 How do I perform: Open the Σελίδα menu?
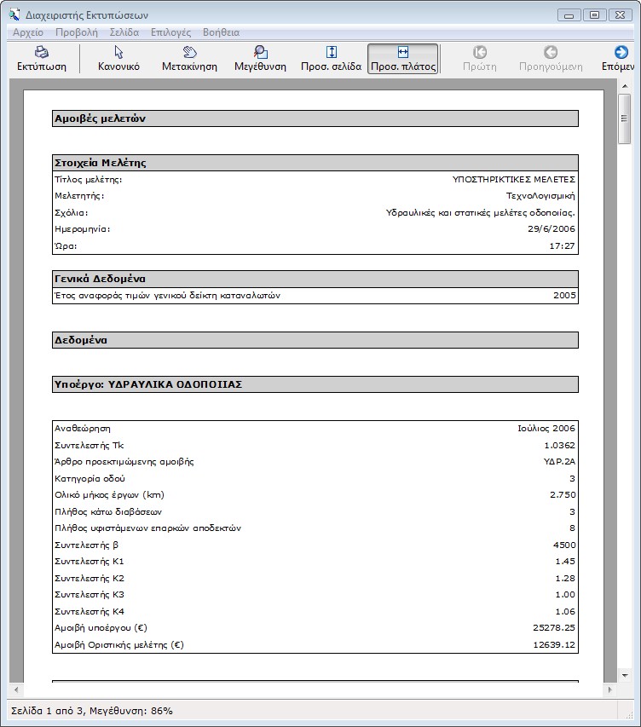point(124,32)
